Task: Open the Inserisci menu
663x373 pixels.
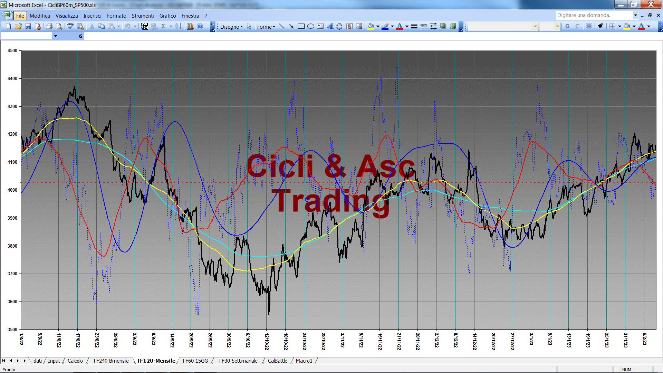Action: pos(92,16)
